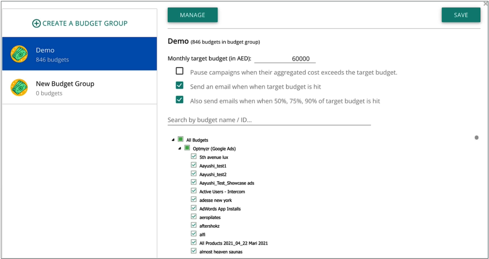This screenshot has width=489, height=259.
Task: Click the New Budget Group money icon
Action: click(x=19, y=88)
